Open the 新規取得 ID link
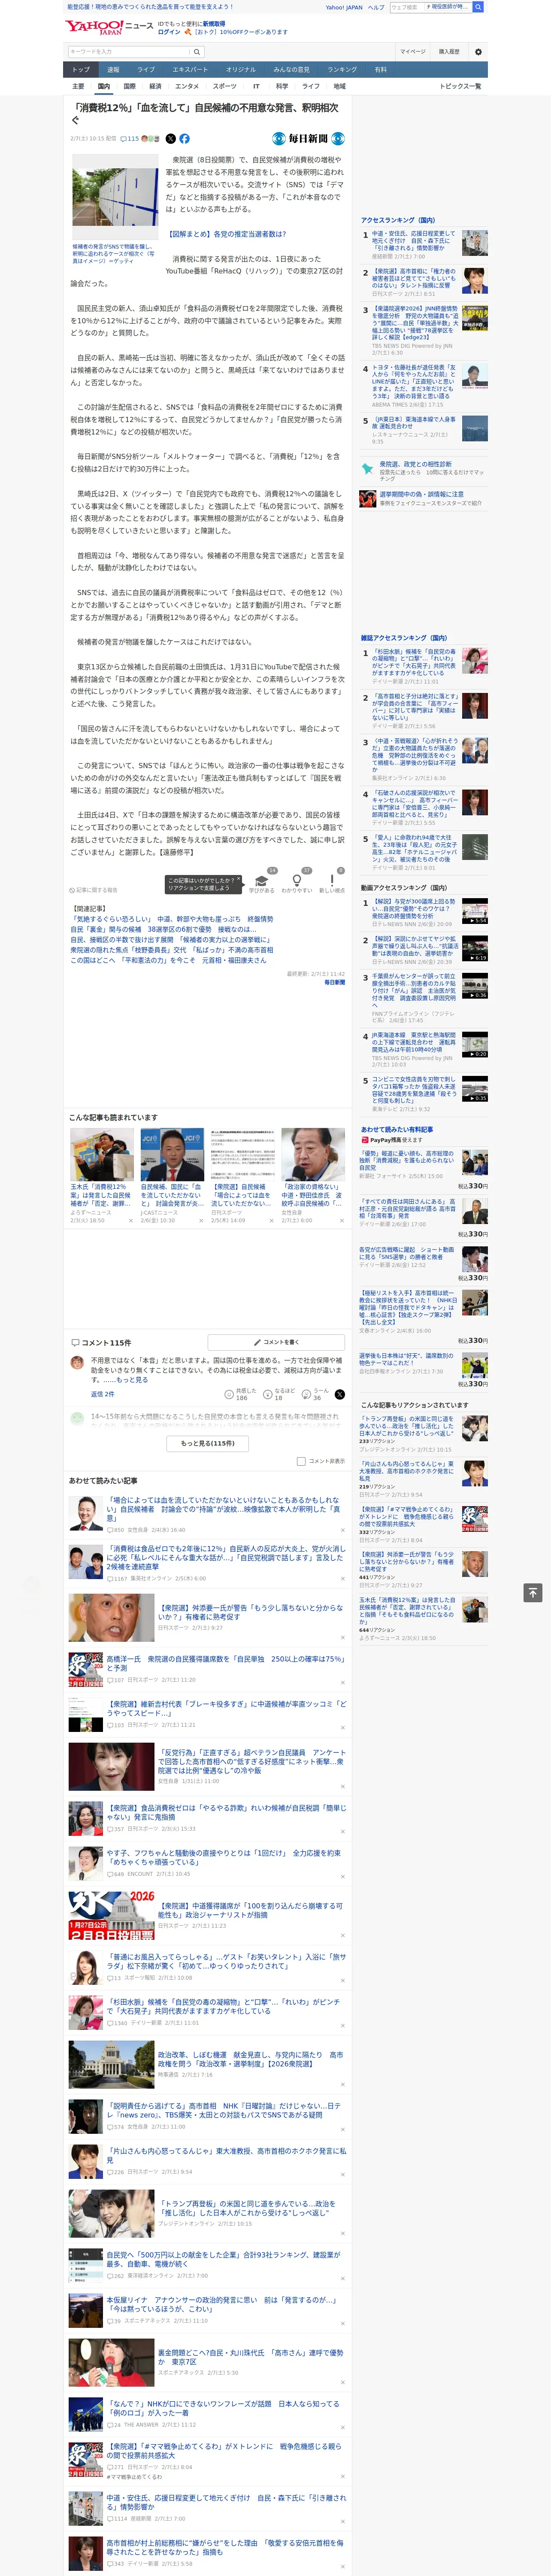 click(214, 23)
